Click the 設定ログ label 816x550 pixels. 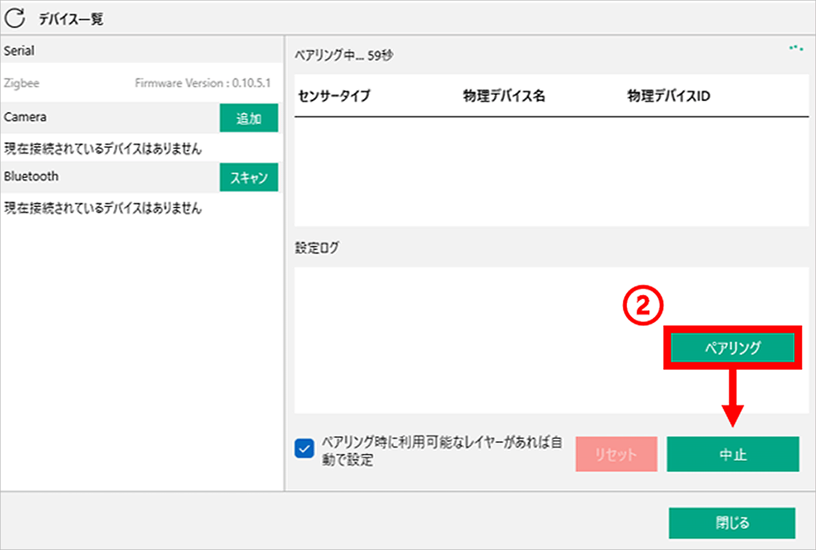(x=317, y=248)
